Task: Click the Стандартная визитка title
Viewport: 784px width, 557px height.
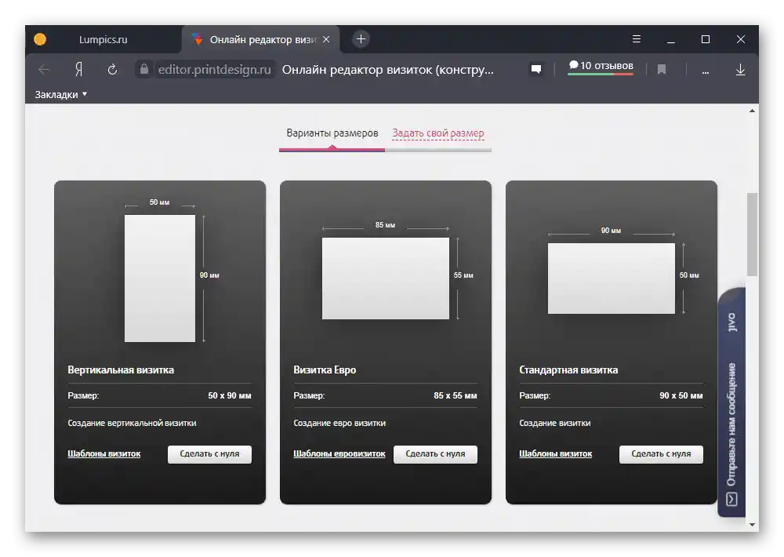Action: click(x=568, y=370)
